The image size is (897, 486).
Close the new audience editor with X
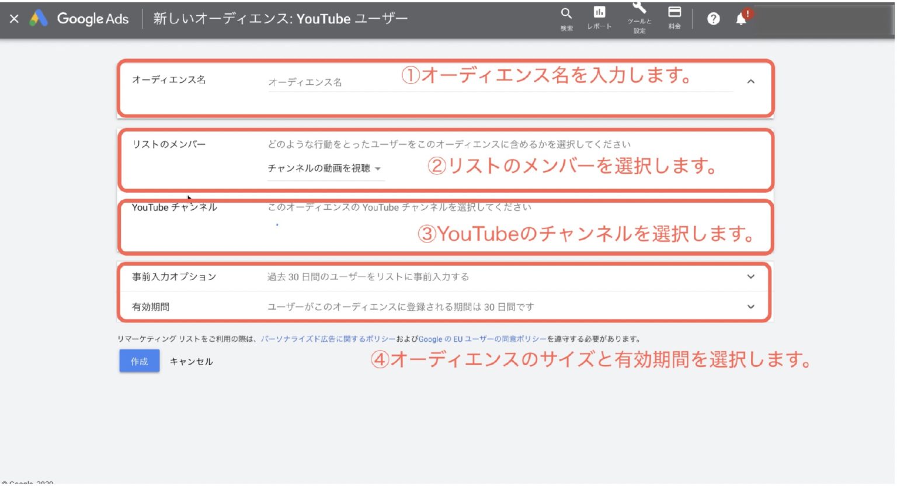[x=15, y=19]
